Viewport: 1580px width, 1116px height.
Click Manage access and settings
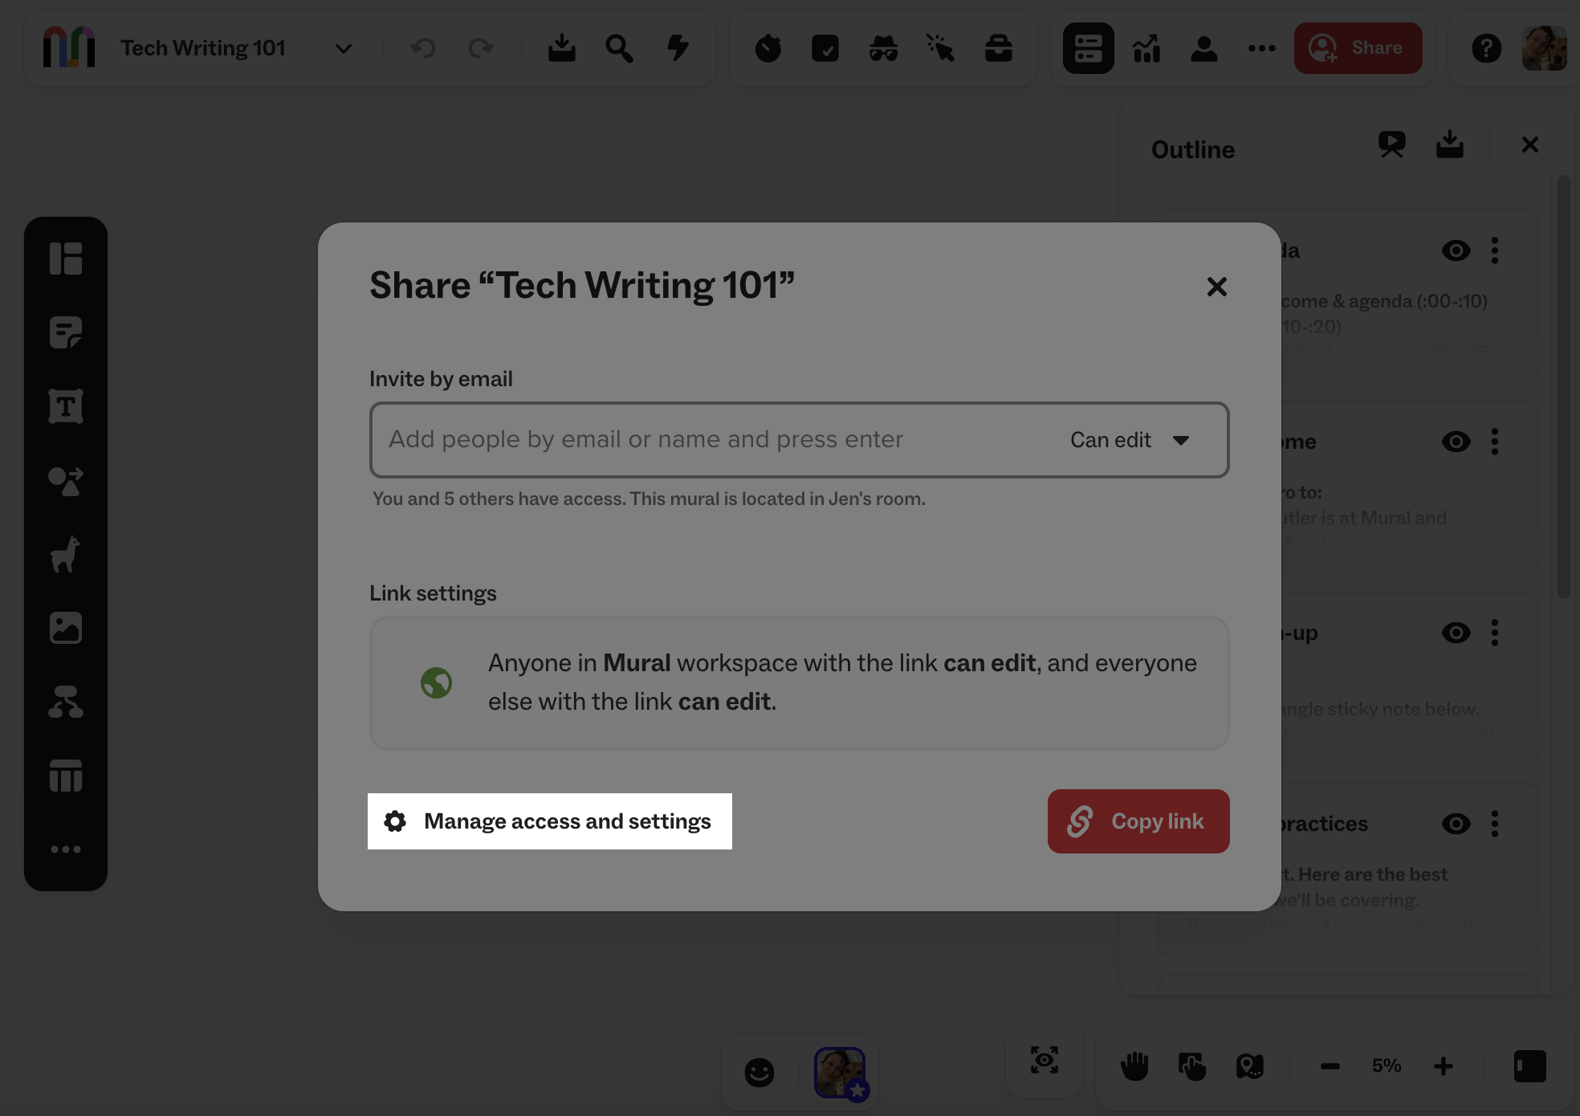[x=550, y=821]
